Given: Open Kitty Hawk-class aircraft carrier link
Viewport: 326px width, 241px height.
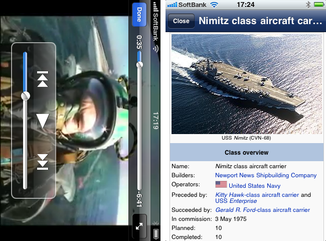Looking at the screenshot, I should 257,195.
